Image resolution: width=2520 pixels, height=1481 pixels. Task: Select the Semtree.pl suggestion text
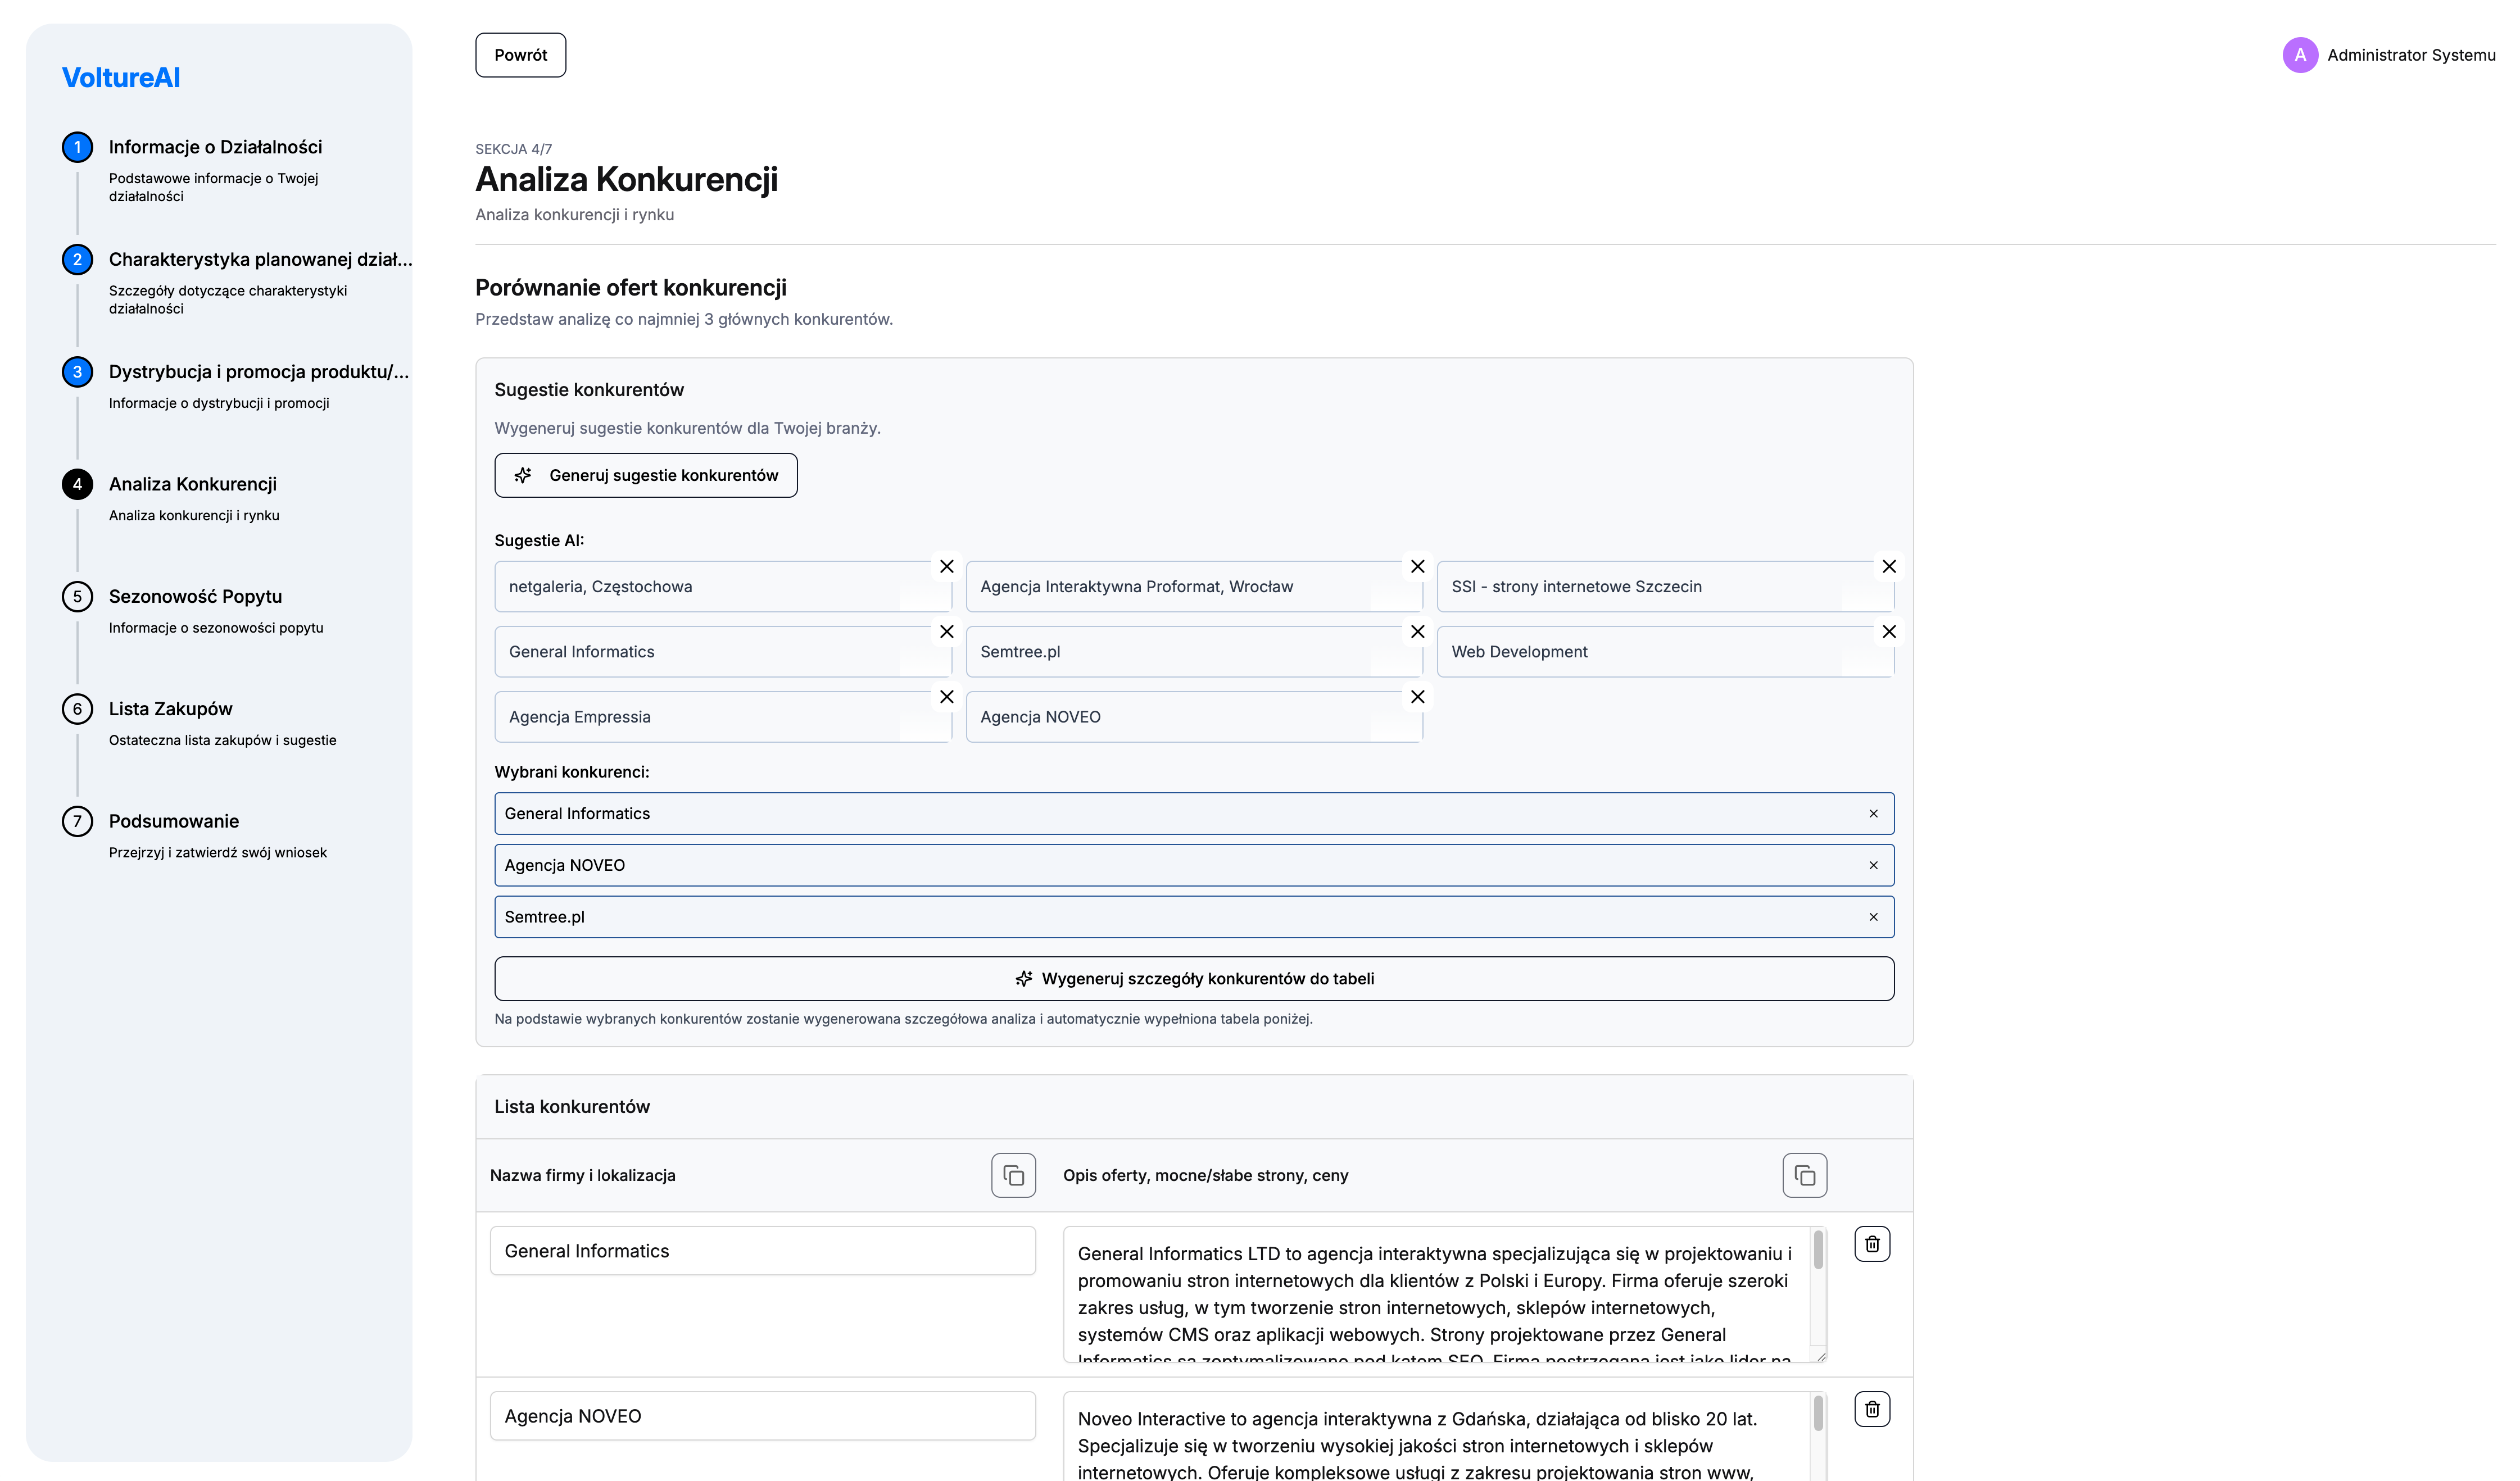click(x=1019, y=651)
